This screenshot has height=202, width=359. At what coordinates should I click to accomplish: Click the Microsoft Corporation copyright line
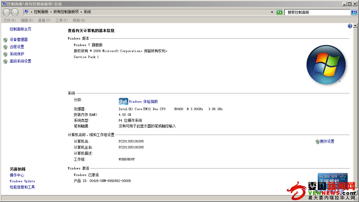pos(121,51)
